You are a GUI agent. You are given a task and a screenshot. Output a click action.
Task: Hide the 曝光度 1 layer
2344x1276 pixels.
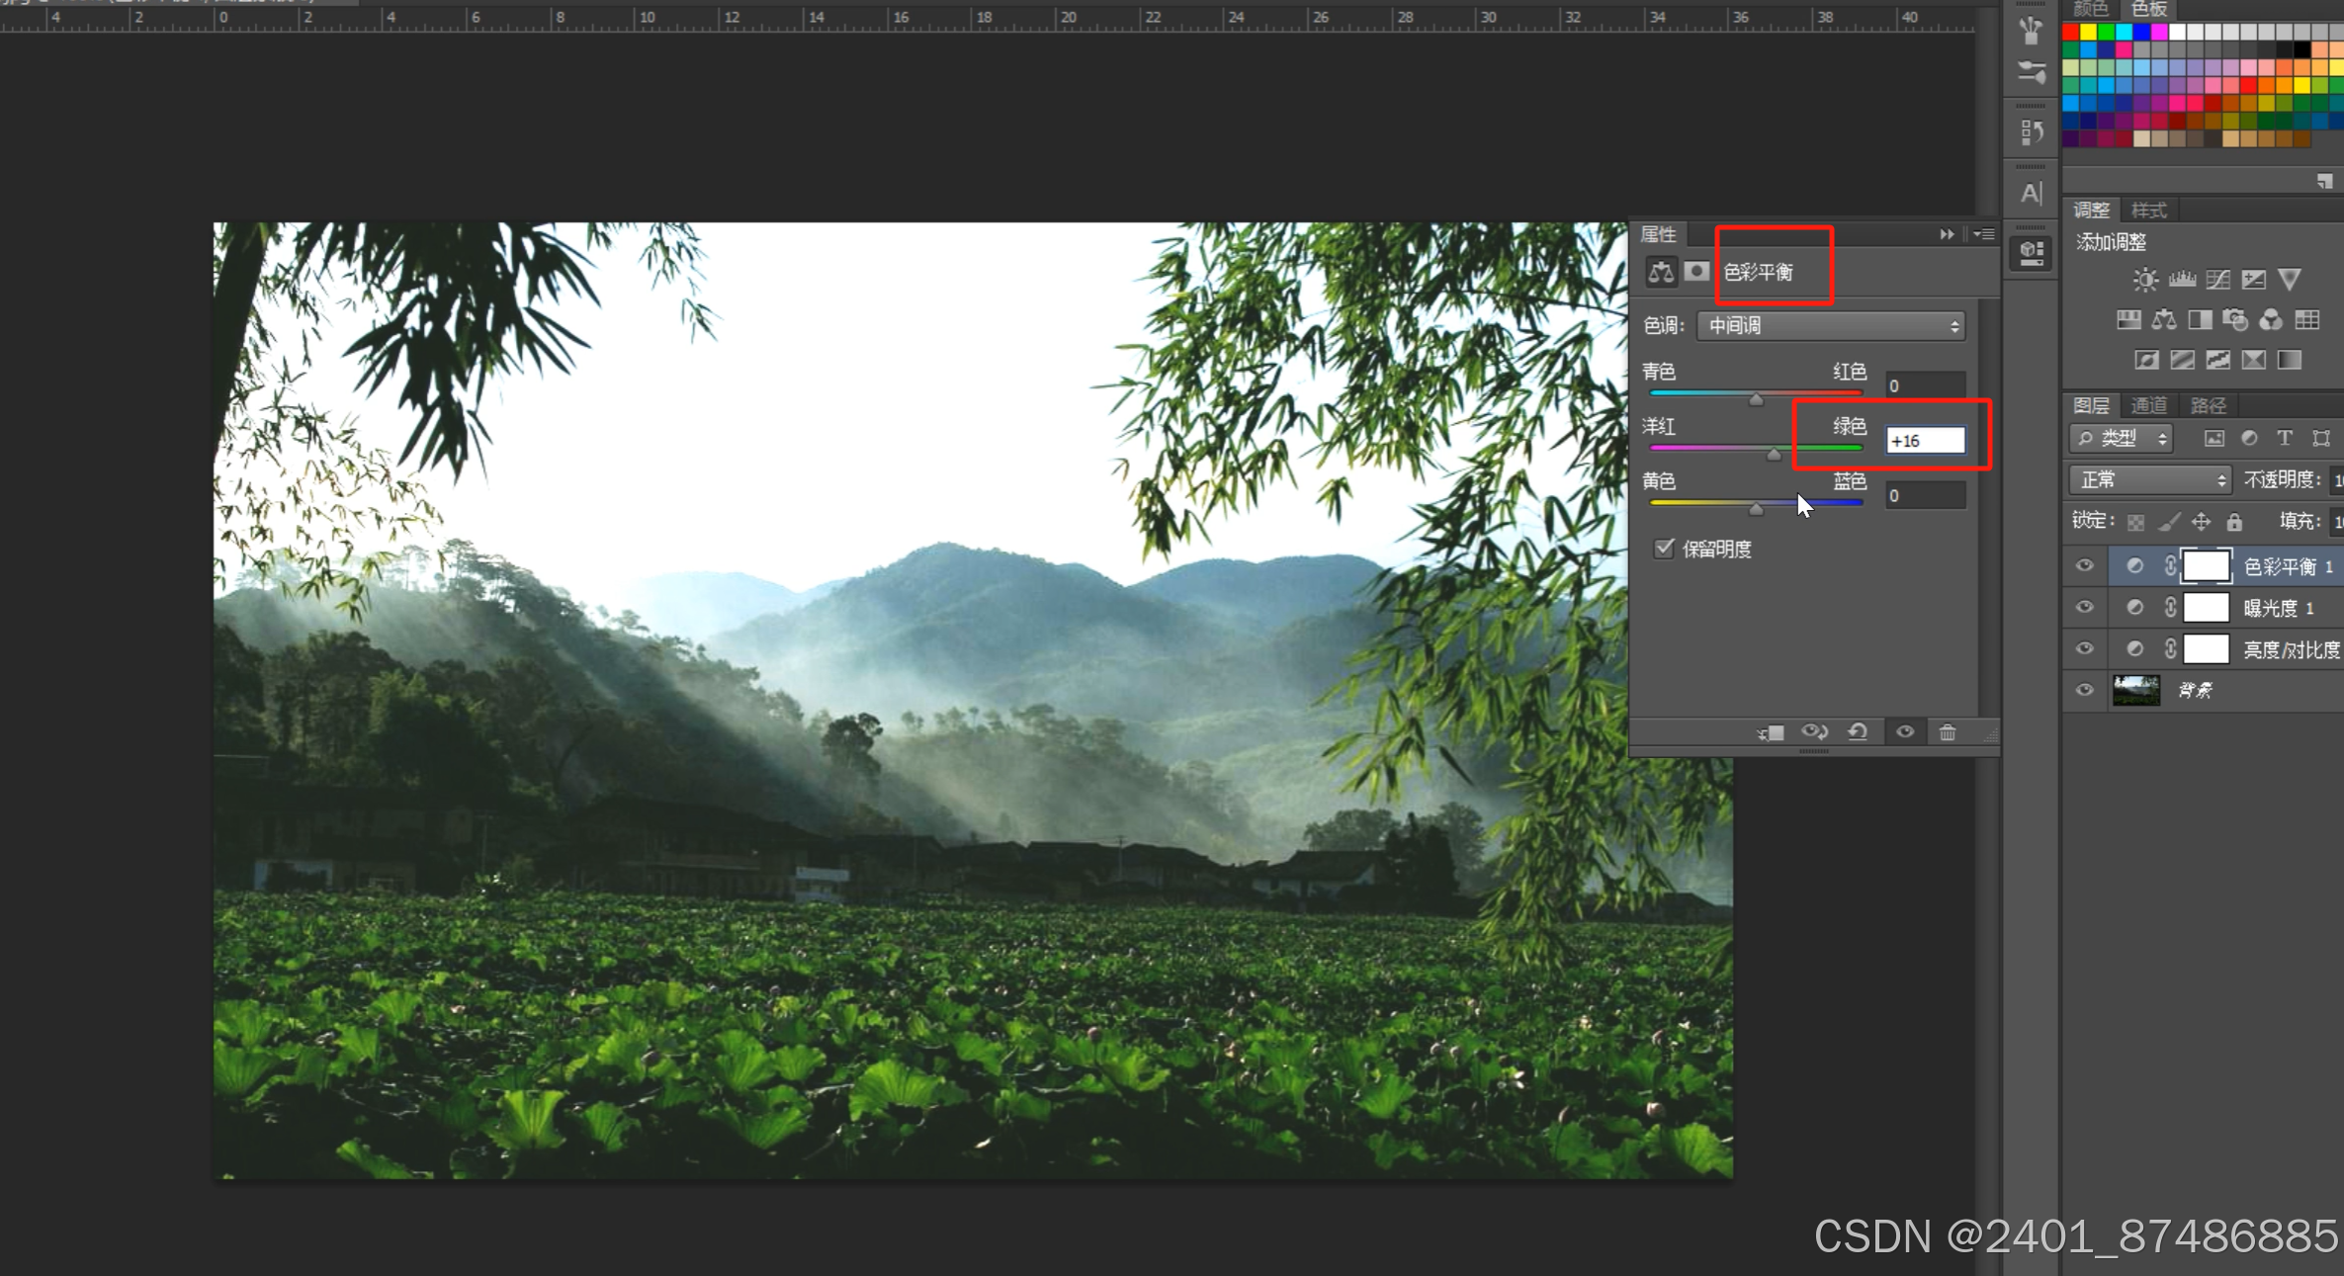(2084, 608)
